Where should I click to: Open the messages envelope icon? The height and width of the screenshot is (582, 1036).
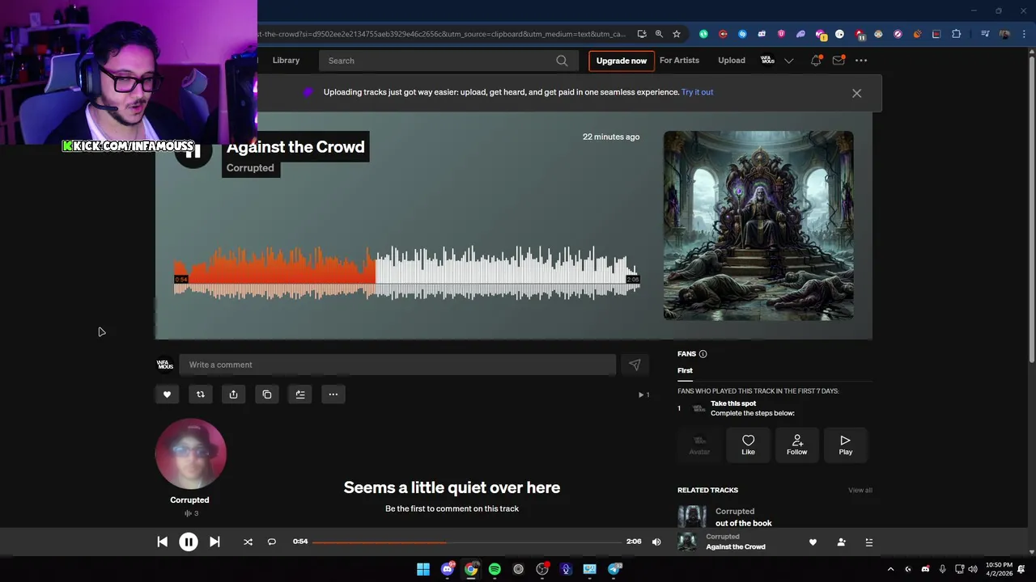pos(839,61)
